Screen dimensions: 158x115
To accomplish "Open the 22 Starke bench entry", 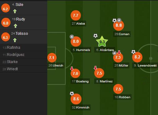I will pyautogui.click(x=24, y=62).
